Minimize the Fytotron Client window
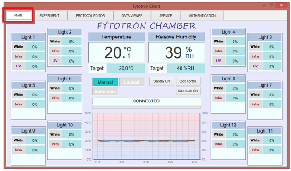This screenshot has width=291, height=171. tap(264, 6)
